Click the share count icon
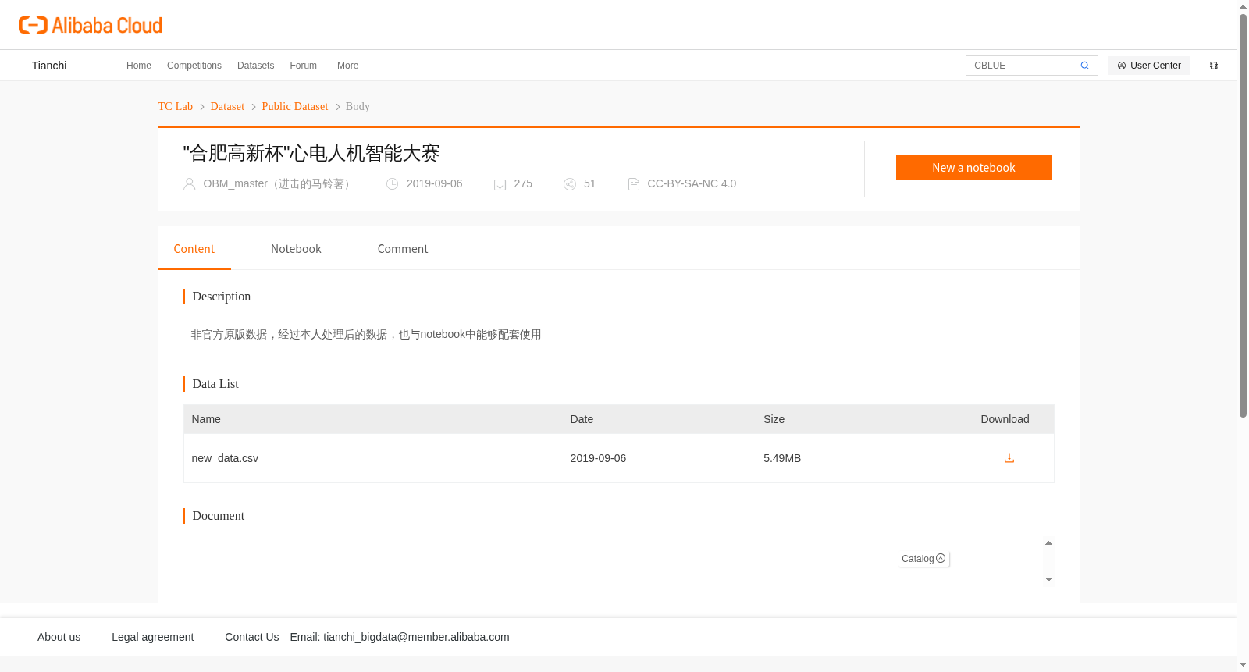Viewport: 1249px width, 672px height. click(x=570, y=184)
